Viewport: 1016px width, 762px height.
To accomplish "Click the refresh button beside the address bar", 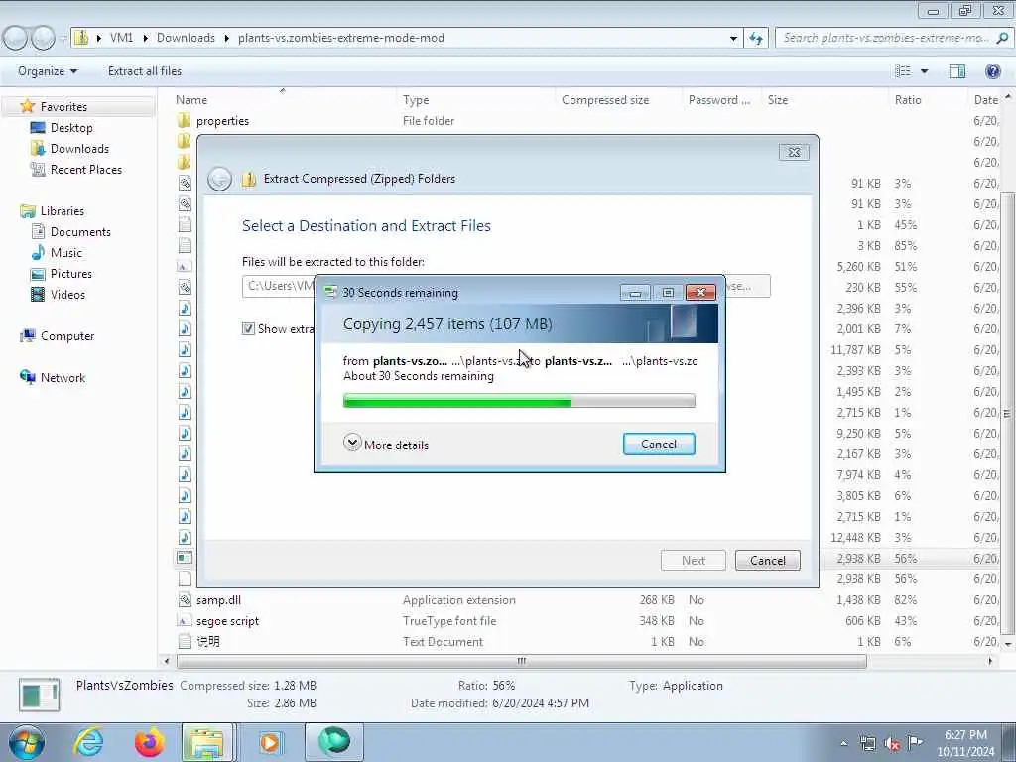I will click(756, 39).
